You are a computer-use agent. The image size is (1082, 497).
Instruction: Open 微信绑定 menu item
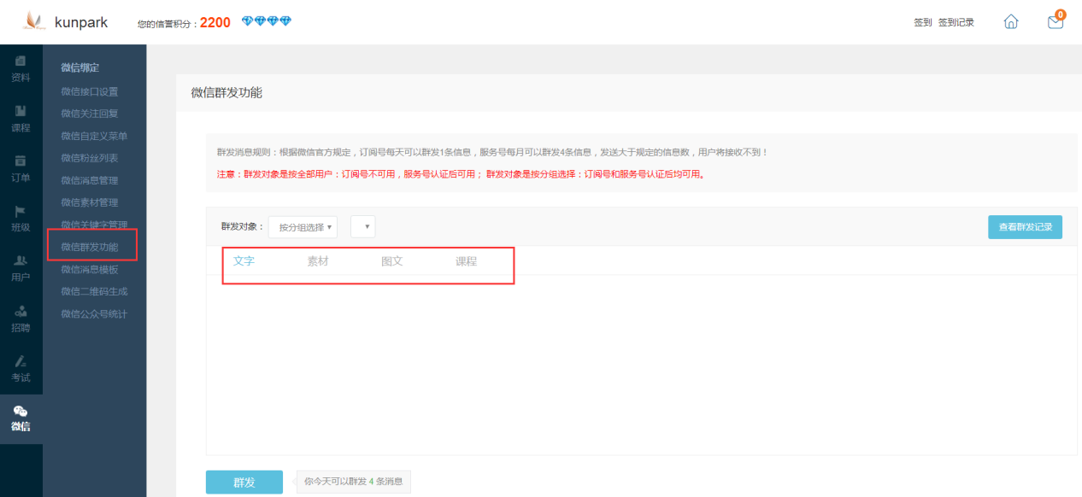(80, 67)
